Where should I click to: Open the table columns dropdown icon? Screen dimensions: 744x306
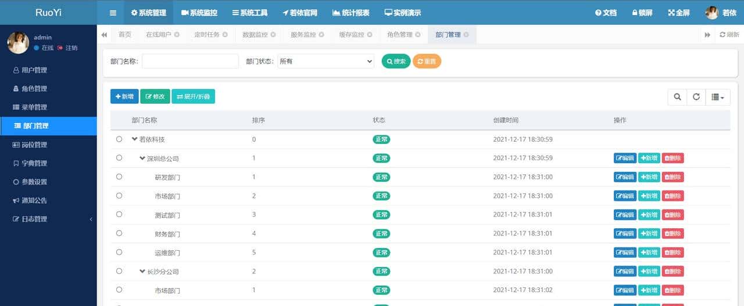point(718,97)
